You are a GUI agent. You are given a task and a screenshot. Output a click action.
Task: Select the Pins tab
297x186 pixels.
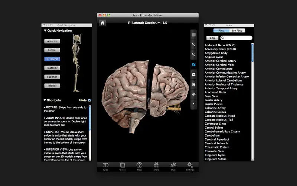[x=221, y=31]
